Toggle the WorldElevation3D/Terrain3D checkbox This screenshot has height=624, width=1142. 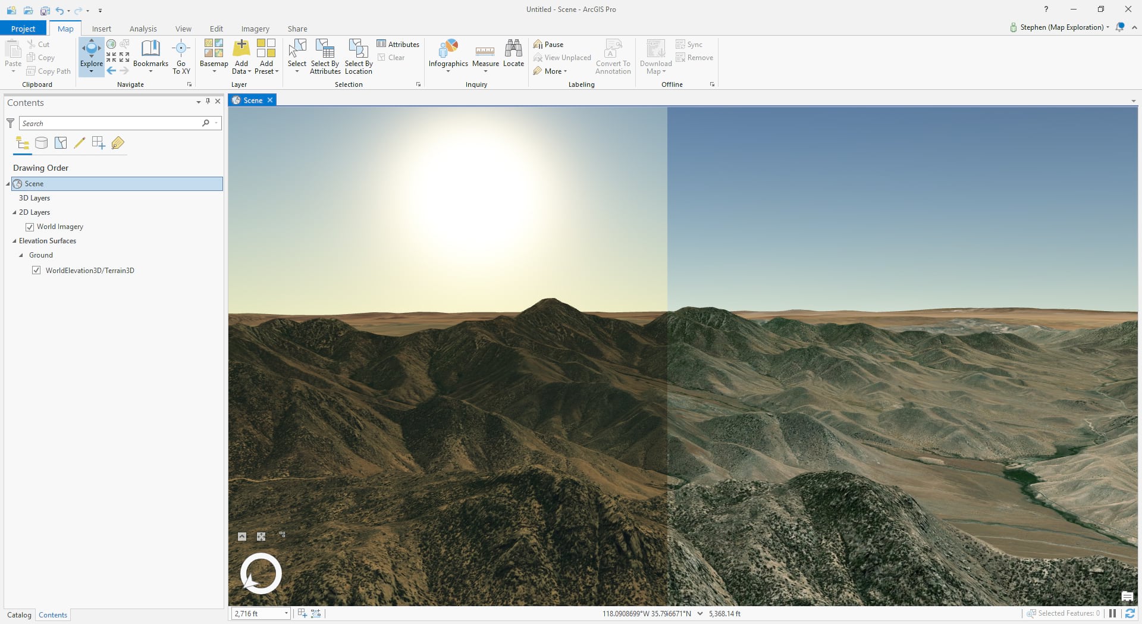tap(36, 270)
